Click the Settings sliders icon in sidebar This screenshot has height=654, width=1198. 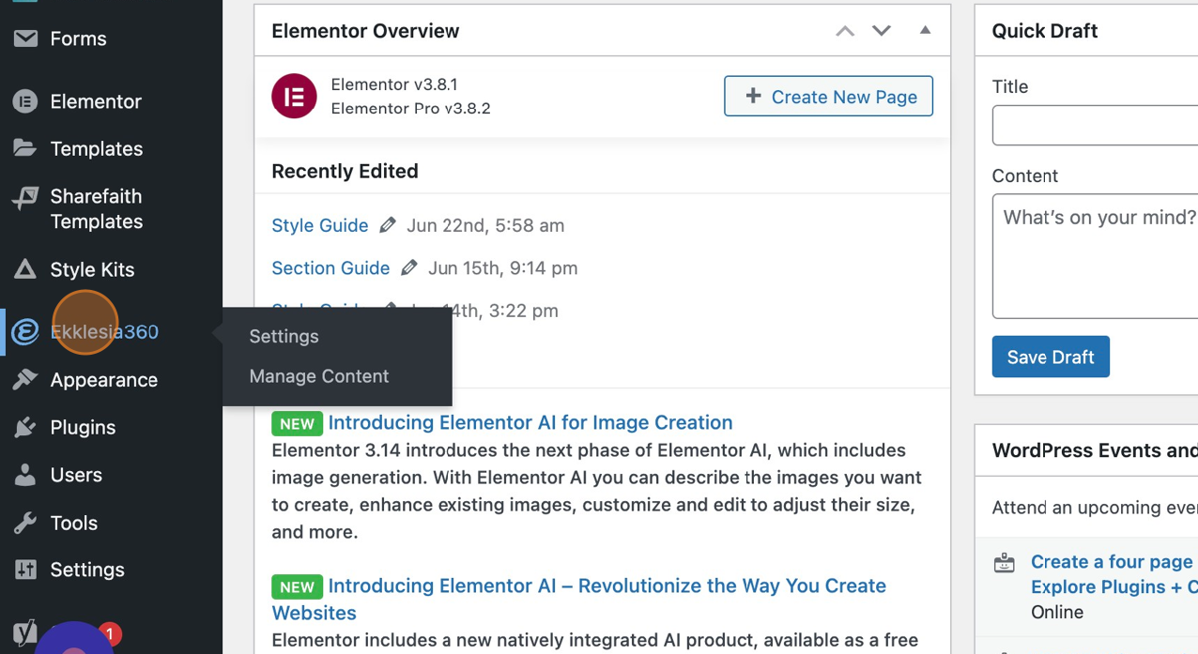(x=25, y=570)
